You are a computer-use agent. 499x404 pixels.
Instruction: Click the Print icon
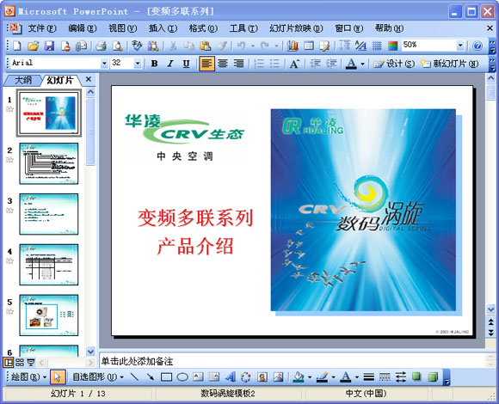click(101, 46)
